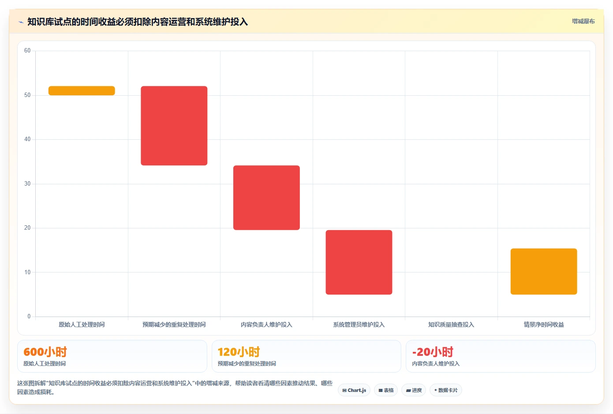This screenshot has height=414, width=613.
Task: Click the 增减瀑布 label in the header
Action: point(583,21)
